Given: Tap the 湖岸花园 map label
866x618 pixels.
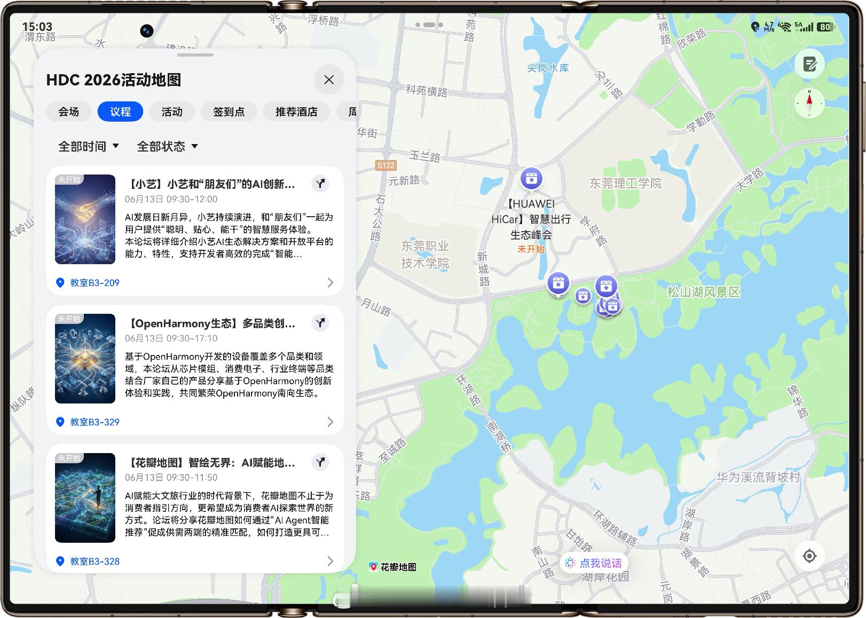Looking at the screenshot, I should coord(605,577).
